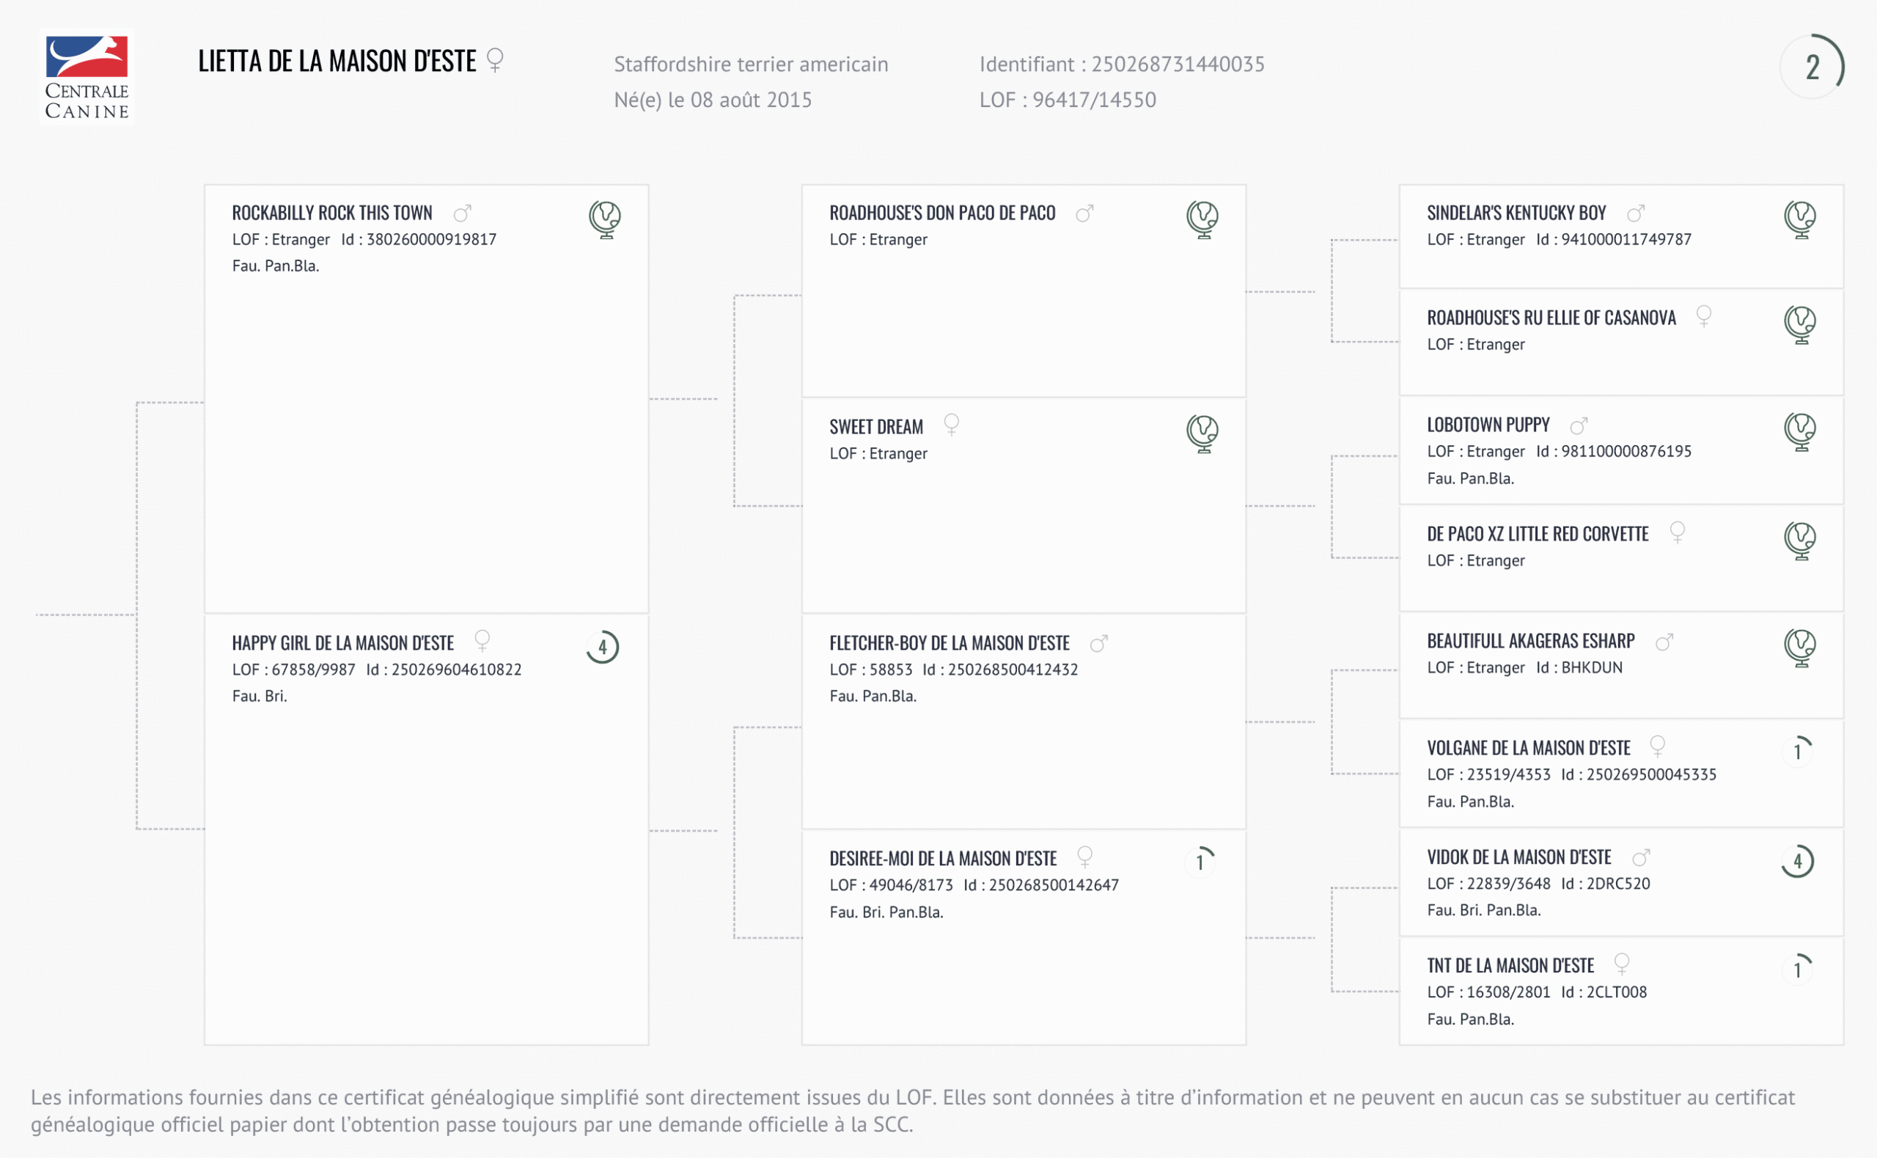Click globe icon for Lobotown Puppy
This screenshot has height=1158, width=1877.
pos(1800,432)
